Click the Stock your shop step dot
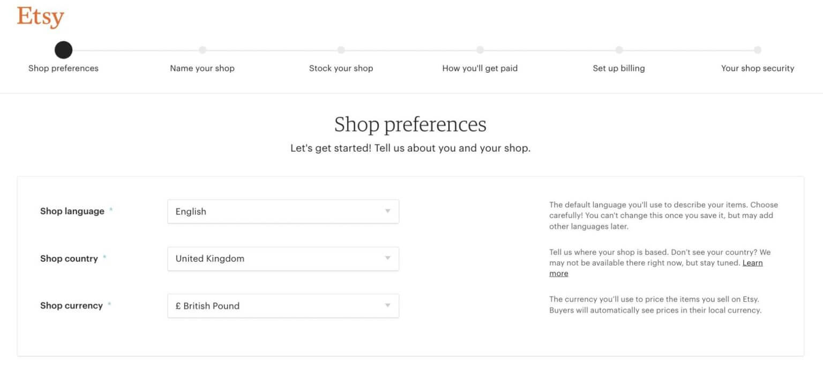Image resolution: width=823 pixels, height=370 pixels. pos(341,50)
